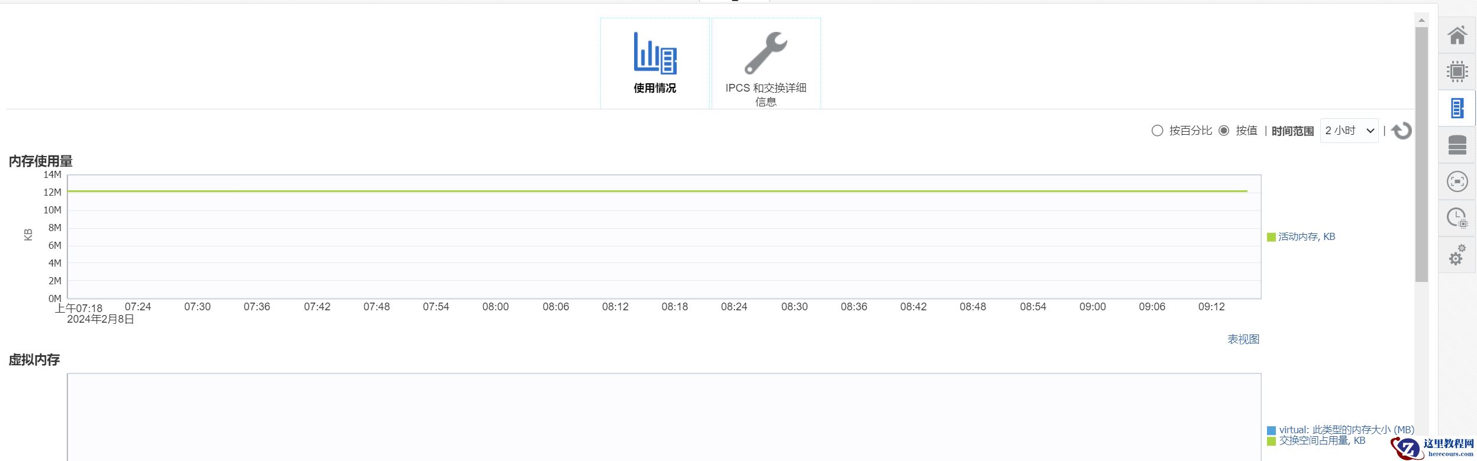
Task: Open the 时间范围 dropdown showing 2 小时
Action: click(1349, 131)
